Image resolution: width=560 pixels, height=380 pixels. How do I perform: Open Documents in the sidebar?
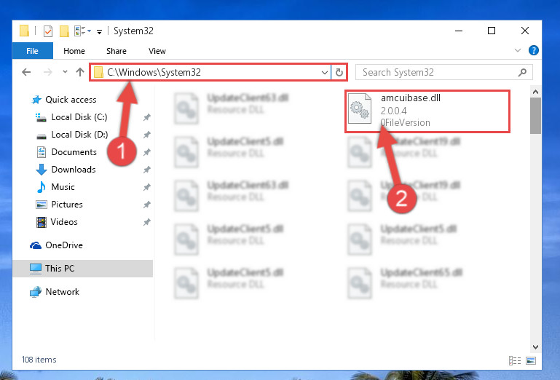[x=74, y=152]
